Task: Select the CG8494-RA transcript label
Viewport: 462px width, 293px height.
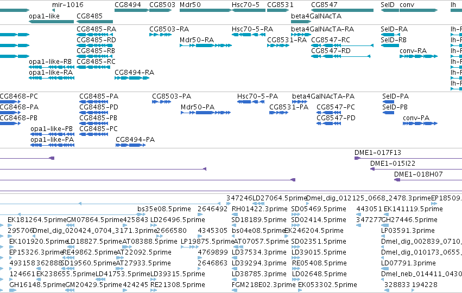Action: (x=134, y=72)
